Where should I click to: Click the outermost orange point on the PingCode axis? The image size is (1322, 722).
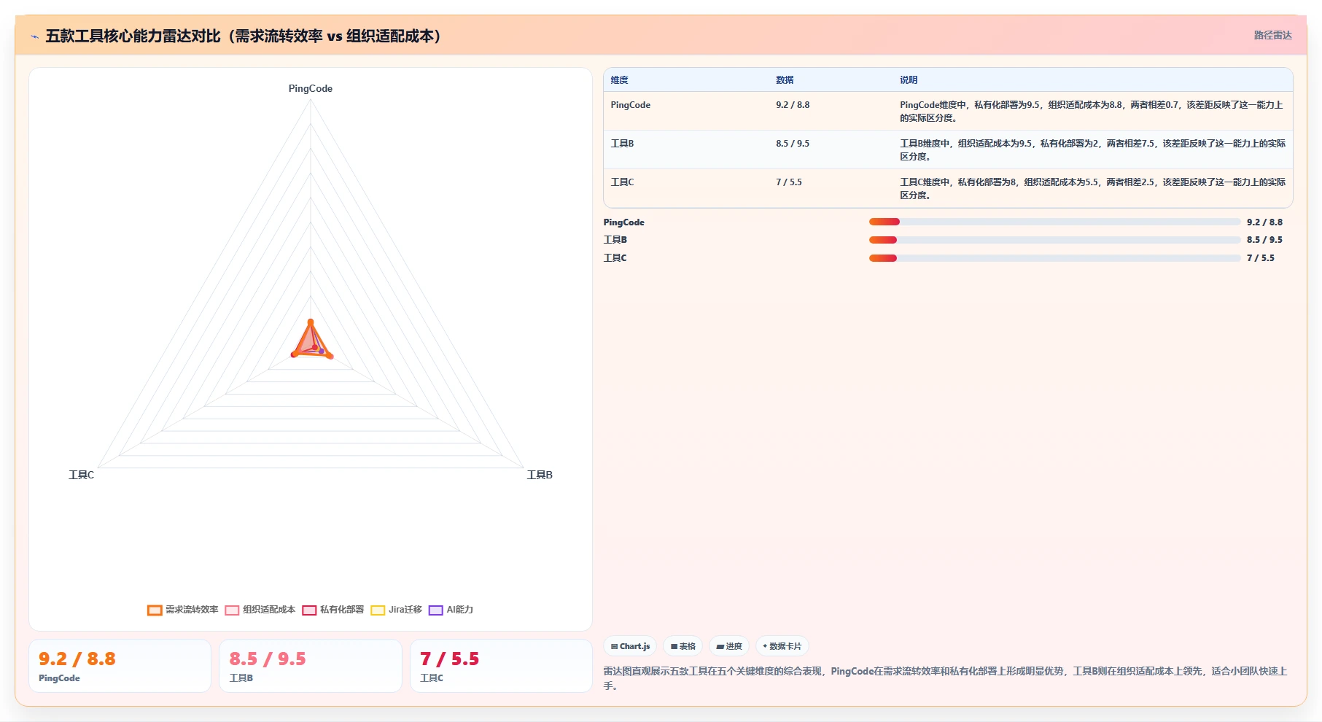[311, 322]
